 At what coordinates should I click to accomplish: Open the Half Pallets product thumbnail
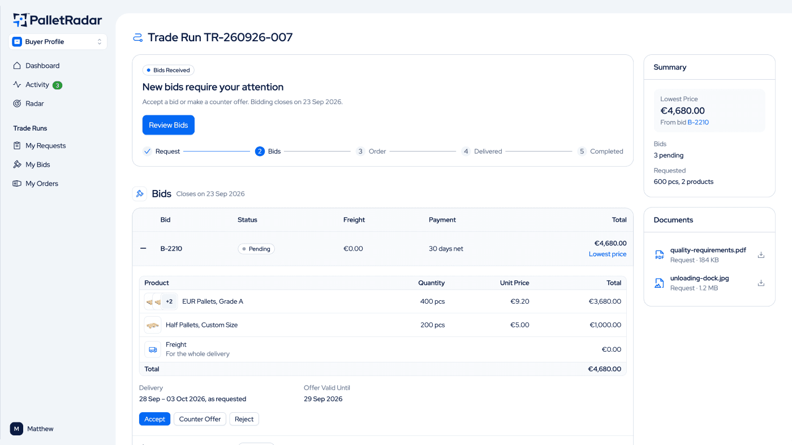point(153,325)
